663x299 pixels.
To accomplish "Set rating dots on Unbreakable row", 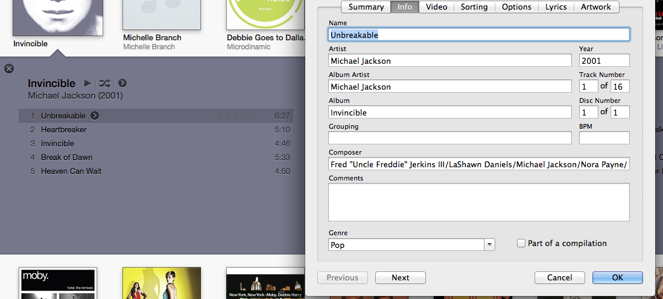I will [235, 116].
